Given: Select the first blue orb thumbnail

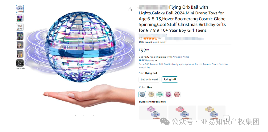Looking at the screenshot, I should tap(20, 9).
